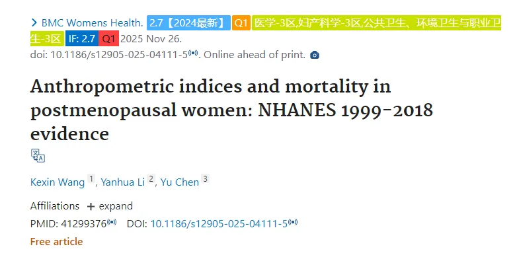Click the dark blue IF: 2.7 badge
The image size is (515, 261).
[x=82, y=38]
